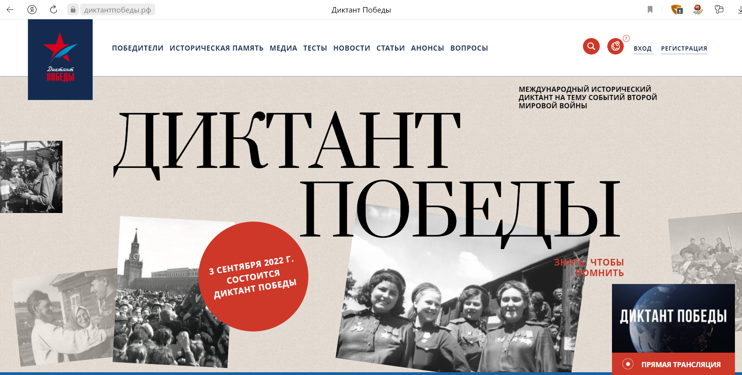Click the small question mark help badge
The width and height of the screenshot is (742, 375).
click(x=627, y=38)
